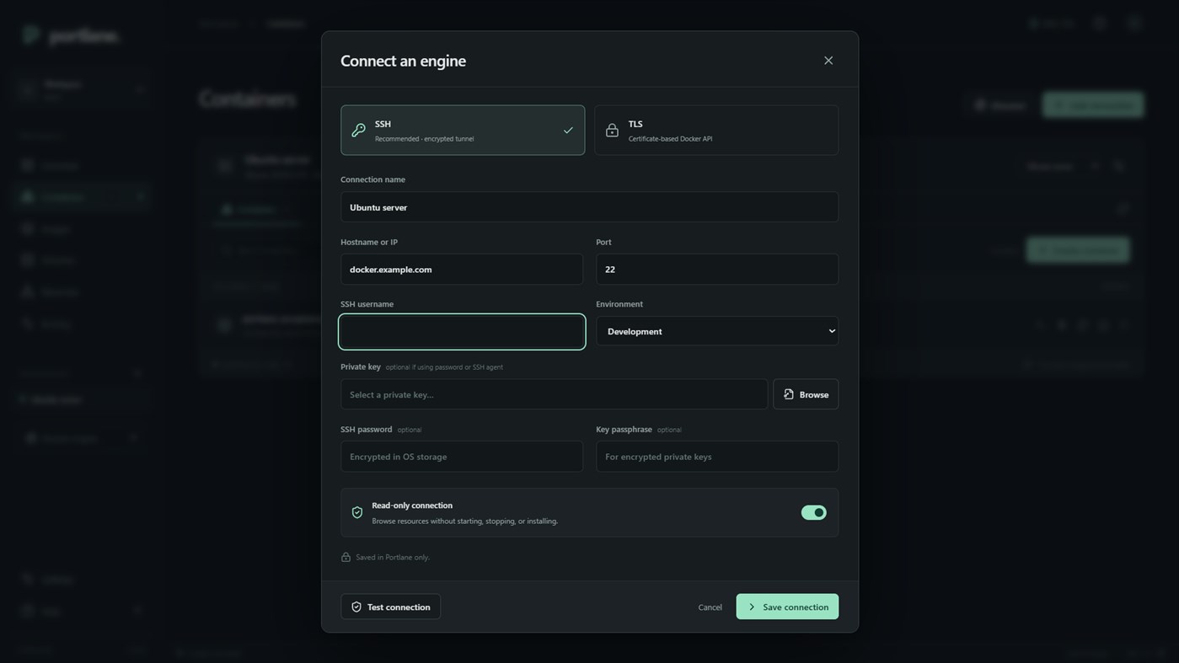Click the Select a private key field
This screenshot has height=663, width=1179.
coord(554,394)
